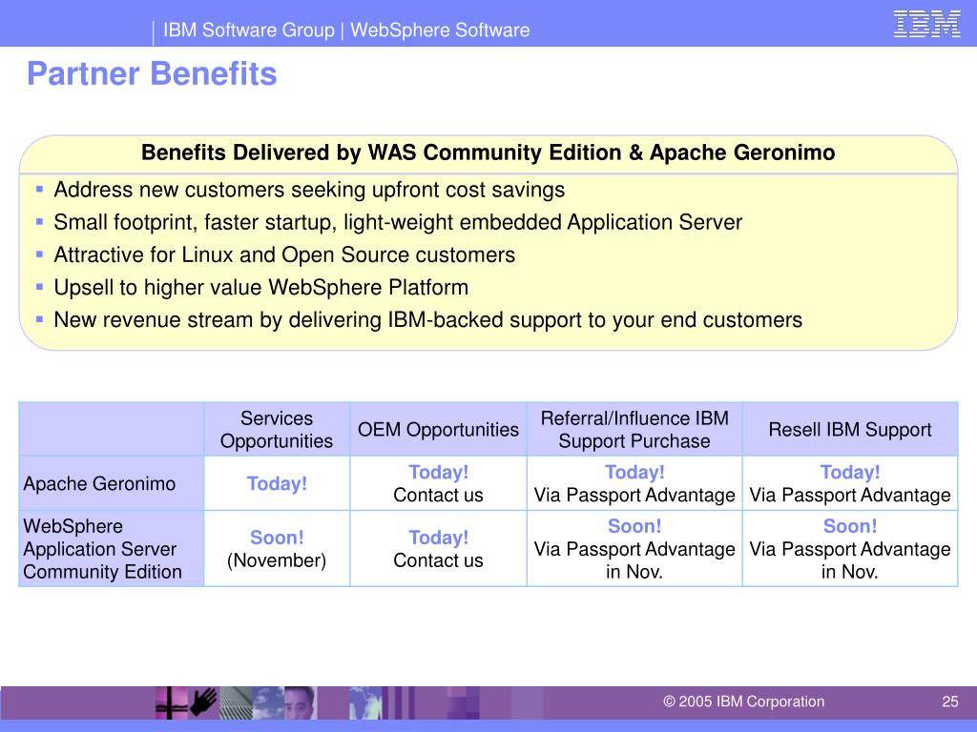Click 'WebSphere Application Server Community Edition' row label

tap(112, 548)
